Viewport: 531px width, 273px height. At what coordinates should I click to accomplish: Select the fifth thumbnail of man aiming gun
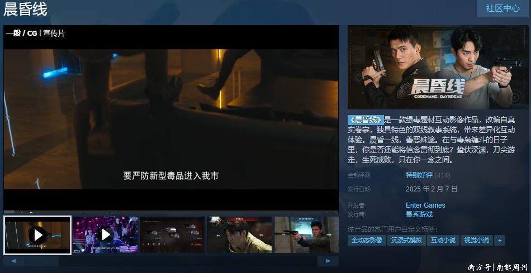(306, 235)
